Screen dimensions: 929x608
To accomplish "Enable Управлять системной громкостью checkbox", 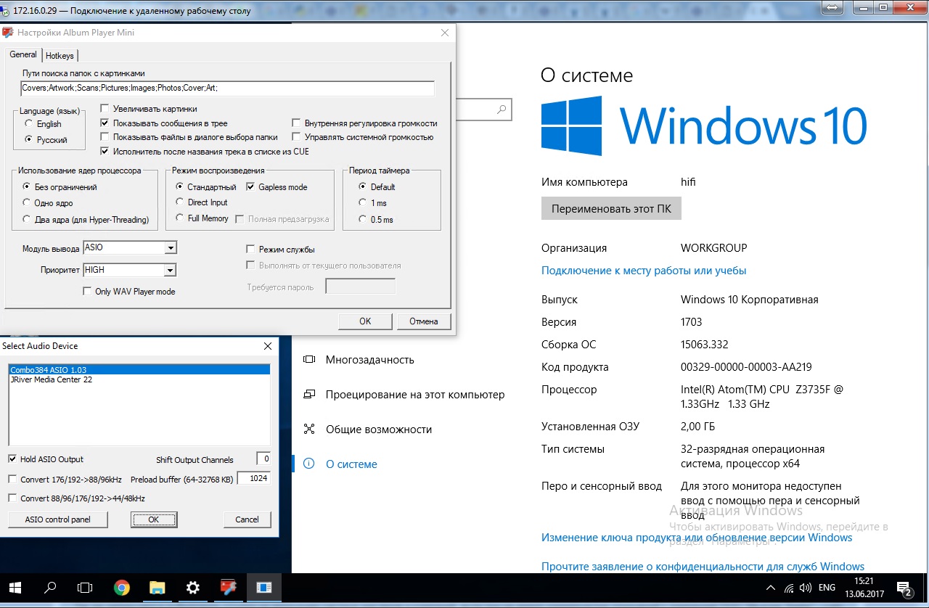I will [x=297, y=137].
